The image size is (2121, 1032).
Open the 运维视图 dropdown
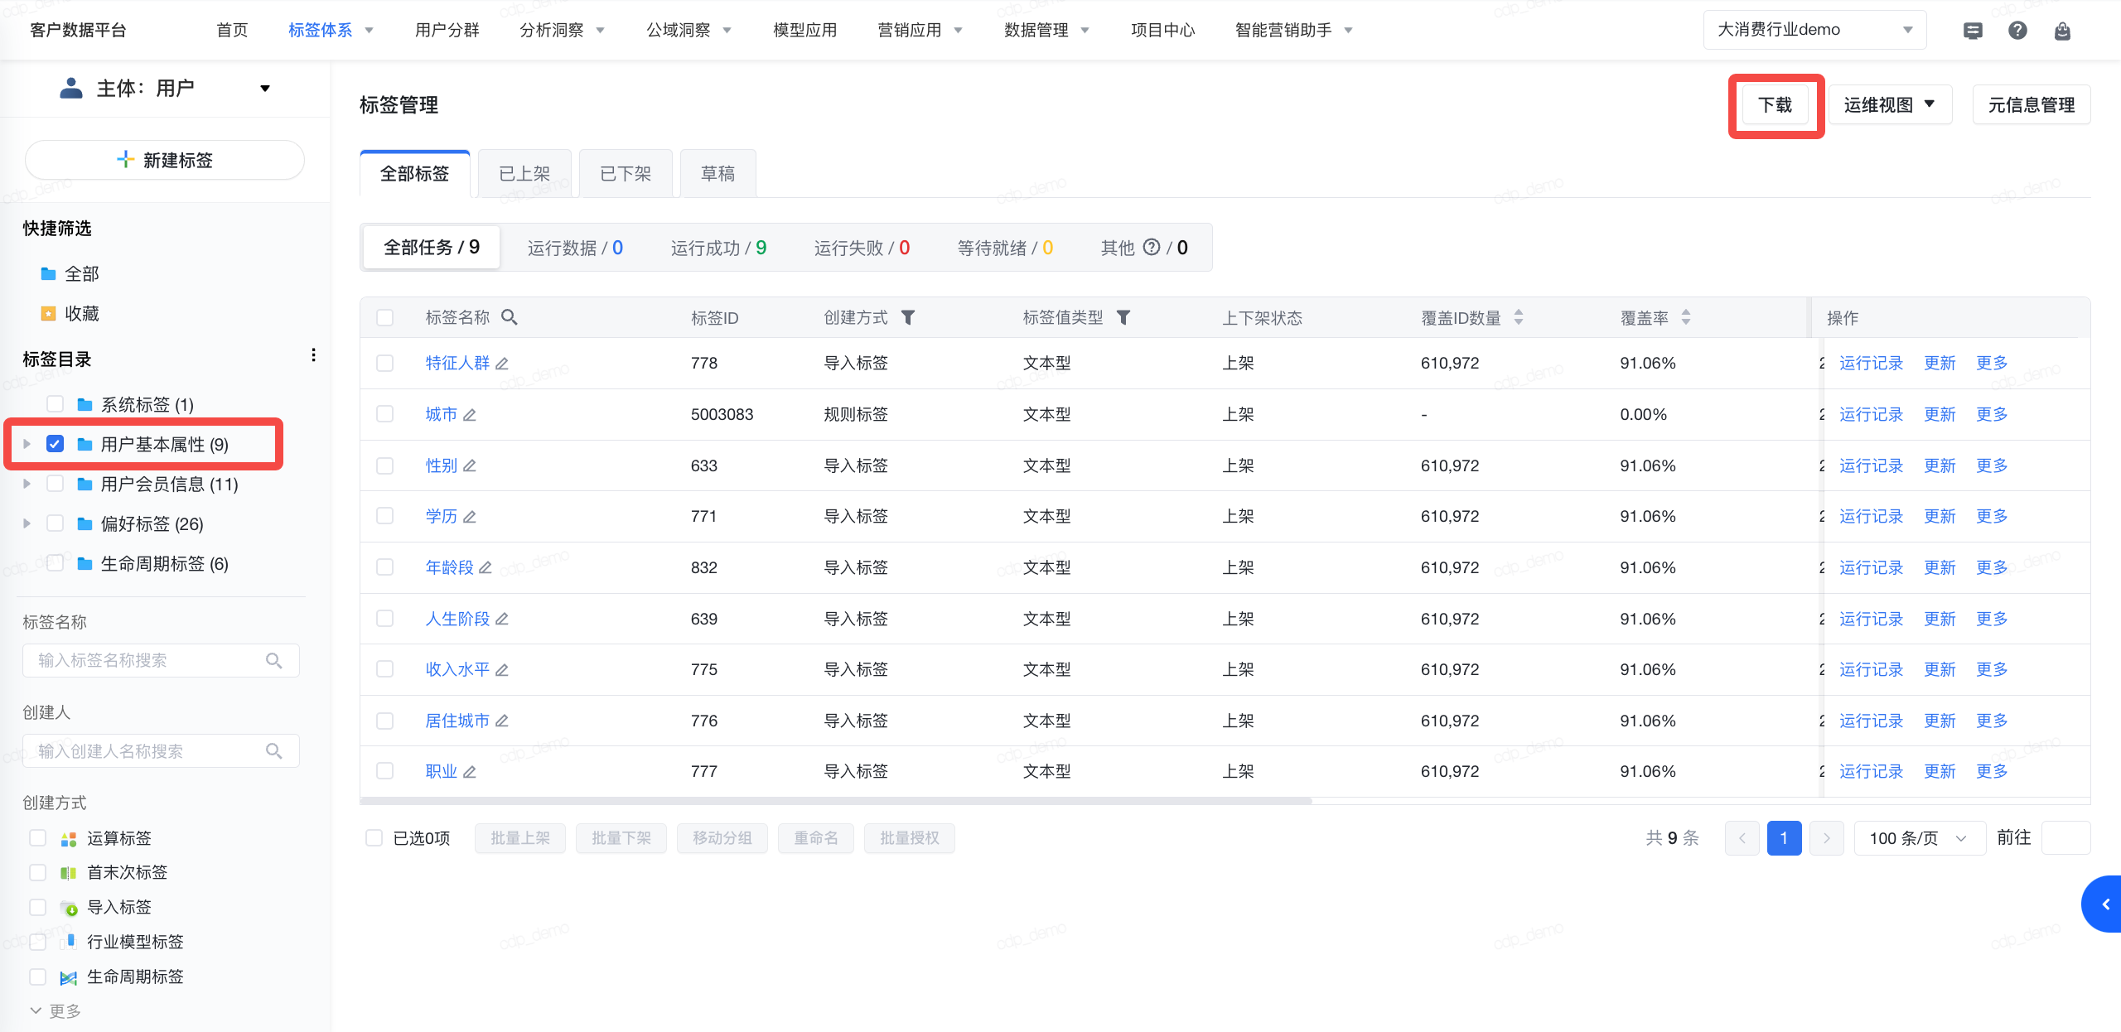1890,105
